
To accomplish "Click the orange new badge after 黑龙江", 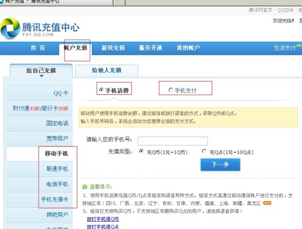I will point(267,203).
